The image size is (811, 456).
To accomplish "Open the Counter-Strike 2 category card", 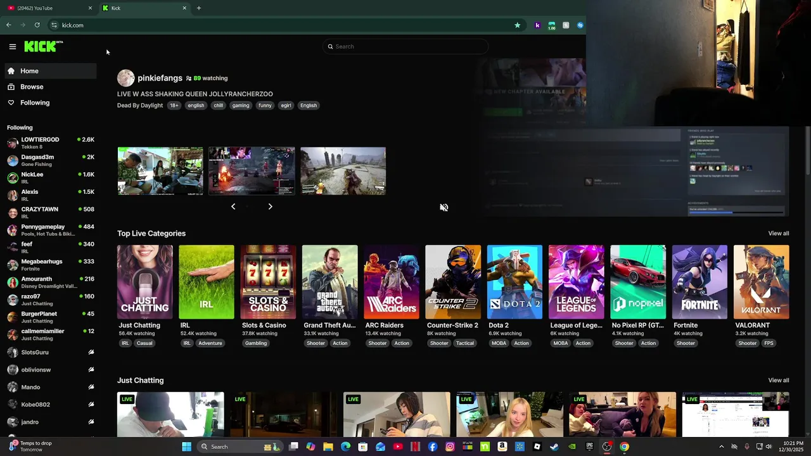I will click(x=453, y=282).
